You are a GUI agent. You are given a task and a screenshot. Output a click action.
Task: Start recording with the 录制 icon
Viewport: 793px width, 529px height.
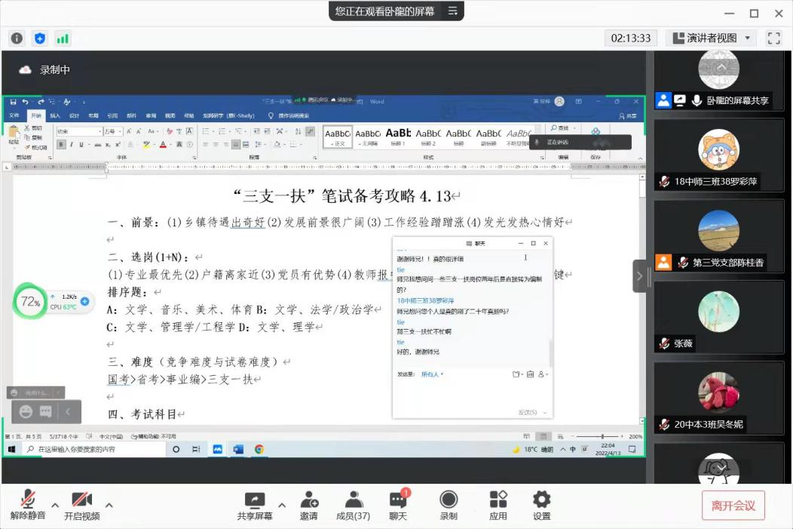click(x=449, y=500)
